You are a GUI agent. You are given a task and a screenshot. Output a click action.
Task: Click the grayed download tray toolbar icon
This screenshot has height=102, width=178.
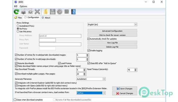click(x=23, y=12)
